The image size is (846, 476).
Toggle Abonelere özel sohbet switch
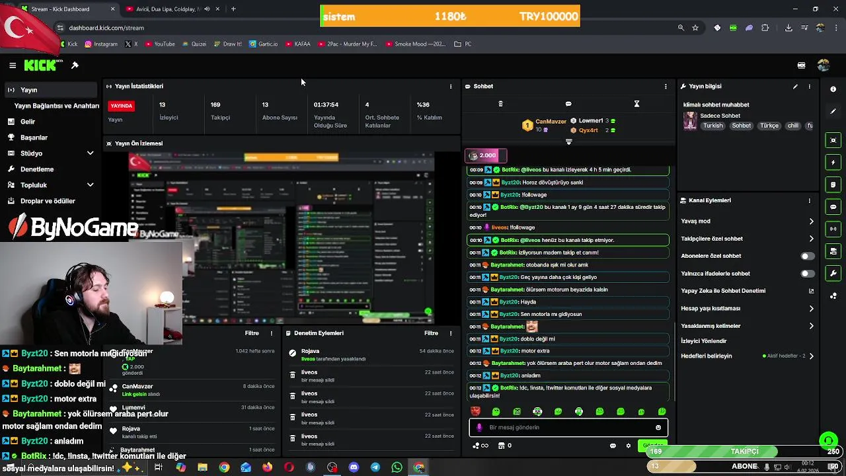pyautogui.click(x=807, y=256)
